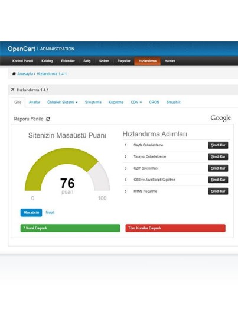The height and width of the screenshot is (326, 238).
Task: Click the refresh icon beside Raporu Yenile
Action: pyautogui.click(x=48, y=119)
